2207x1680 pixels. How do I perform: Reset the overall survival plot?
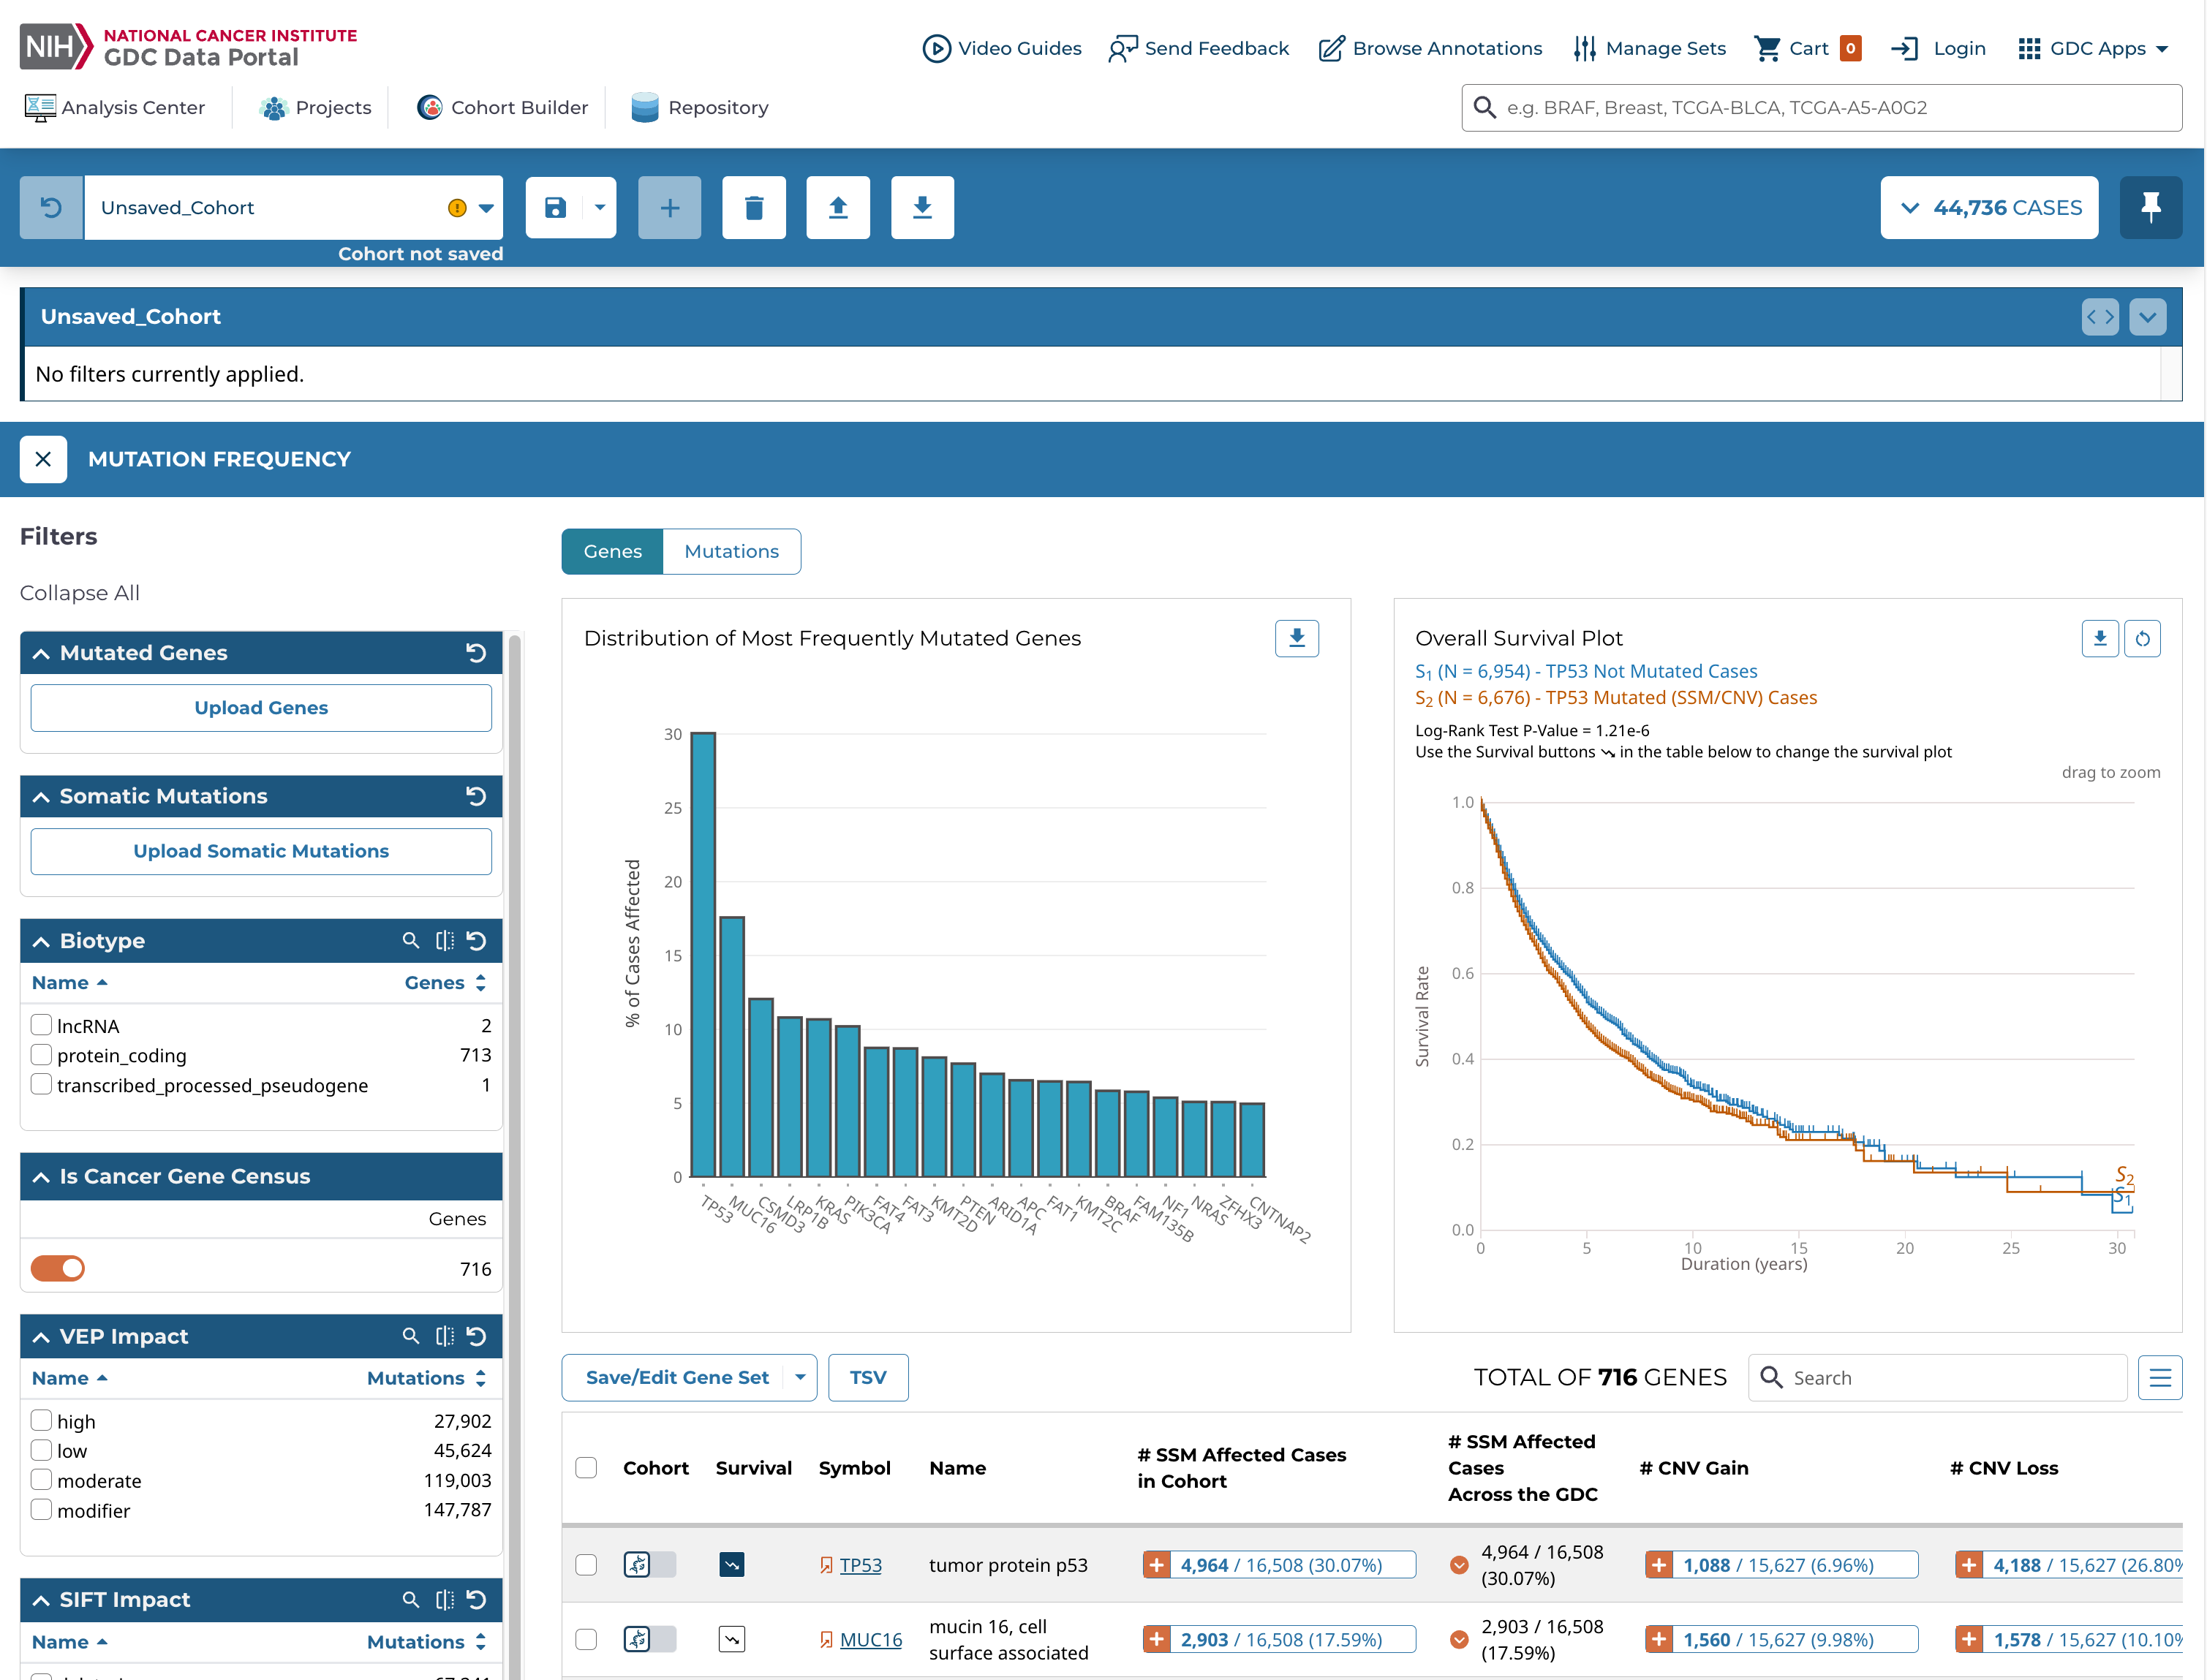pos(2143,638)
